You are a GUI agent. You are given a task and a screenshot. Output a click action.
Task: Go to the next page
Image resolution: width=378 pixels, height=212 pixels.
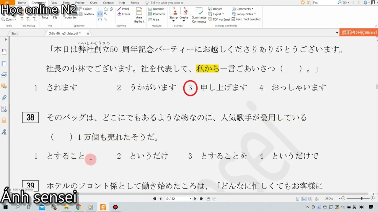pos(195,199)
